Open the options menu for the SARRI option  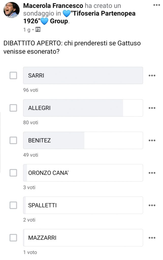[152, 75]
